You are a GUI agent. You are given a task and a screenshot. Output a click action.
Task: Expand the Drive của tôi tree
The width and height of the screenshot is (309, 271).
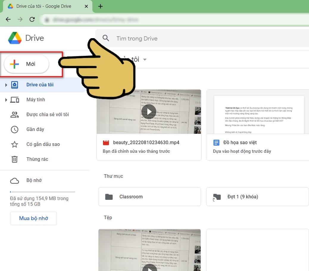6,85
